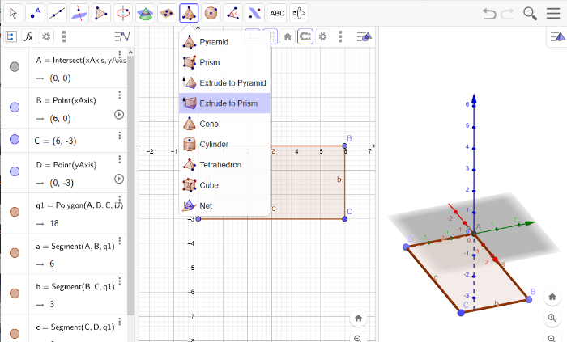
Task: Toggle visibility circle of polygon q1
Action: point(15,212)
